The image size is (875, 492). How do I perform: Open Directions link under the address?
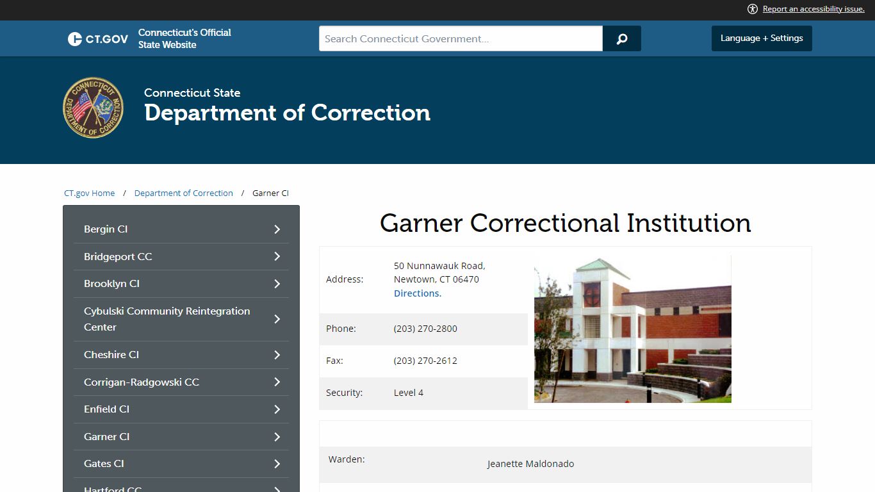[x=418, y=293]
